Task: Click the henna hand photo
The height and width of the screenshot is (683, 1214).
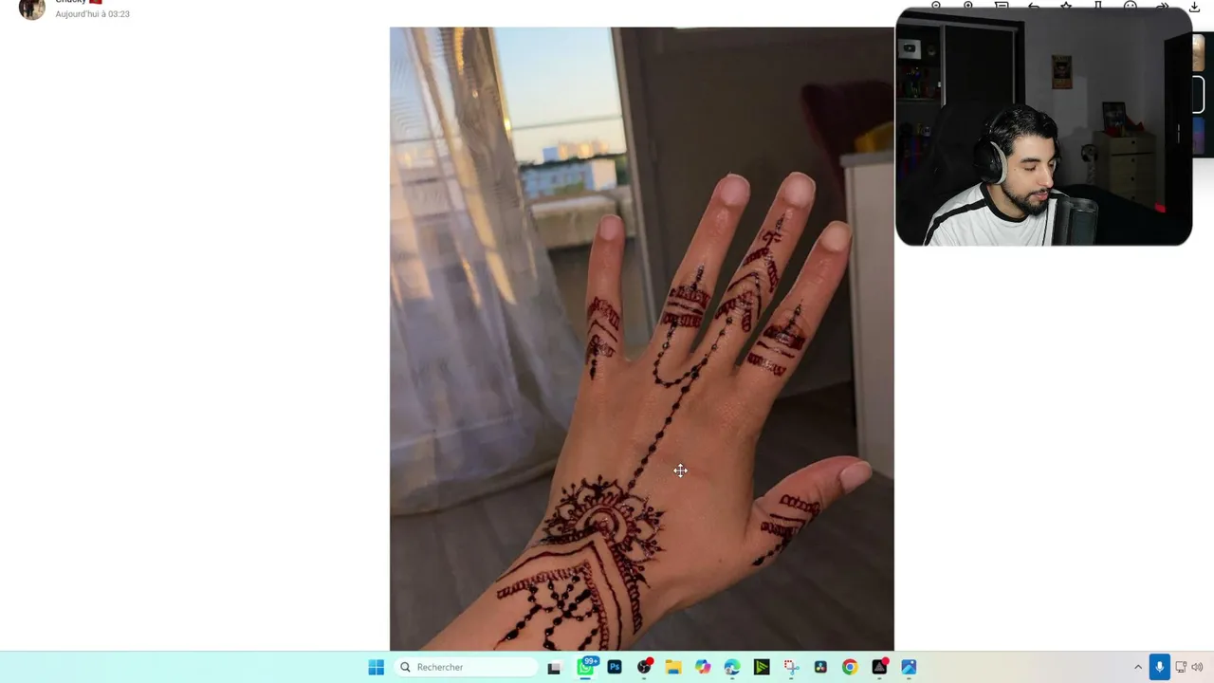Action: click(x=641, y=339)
